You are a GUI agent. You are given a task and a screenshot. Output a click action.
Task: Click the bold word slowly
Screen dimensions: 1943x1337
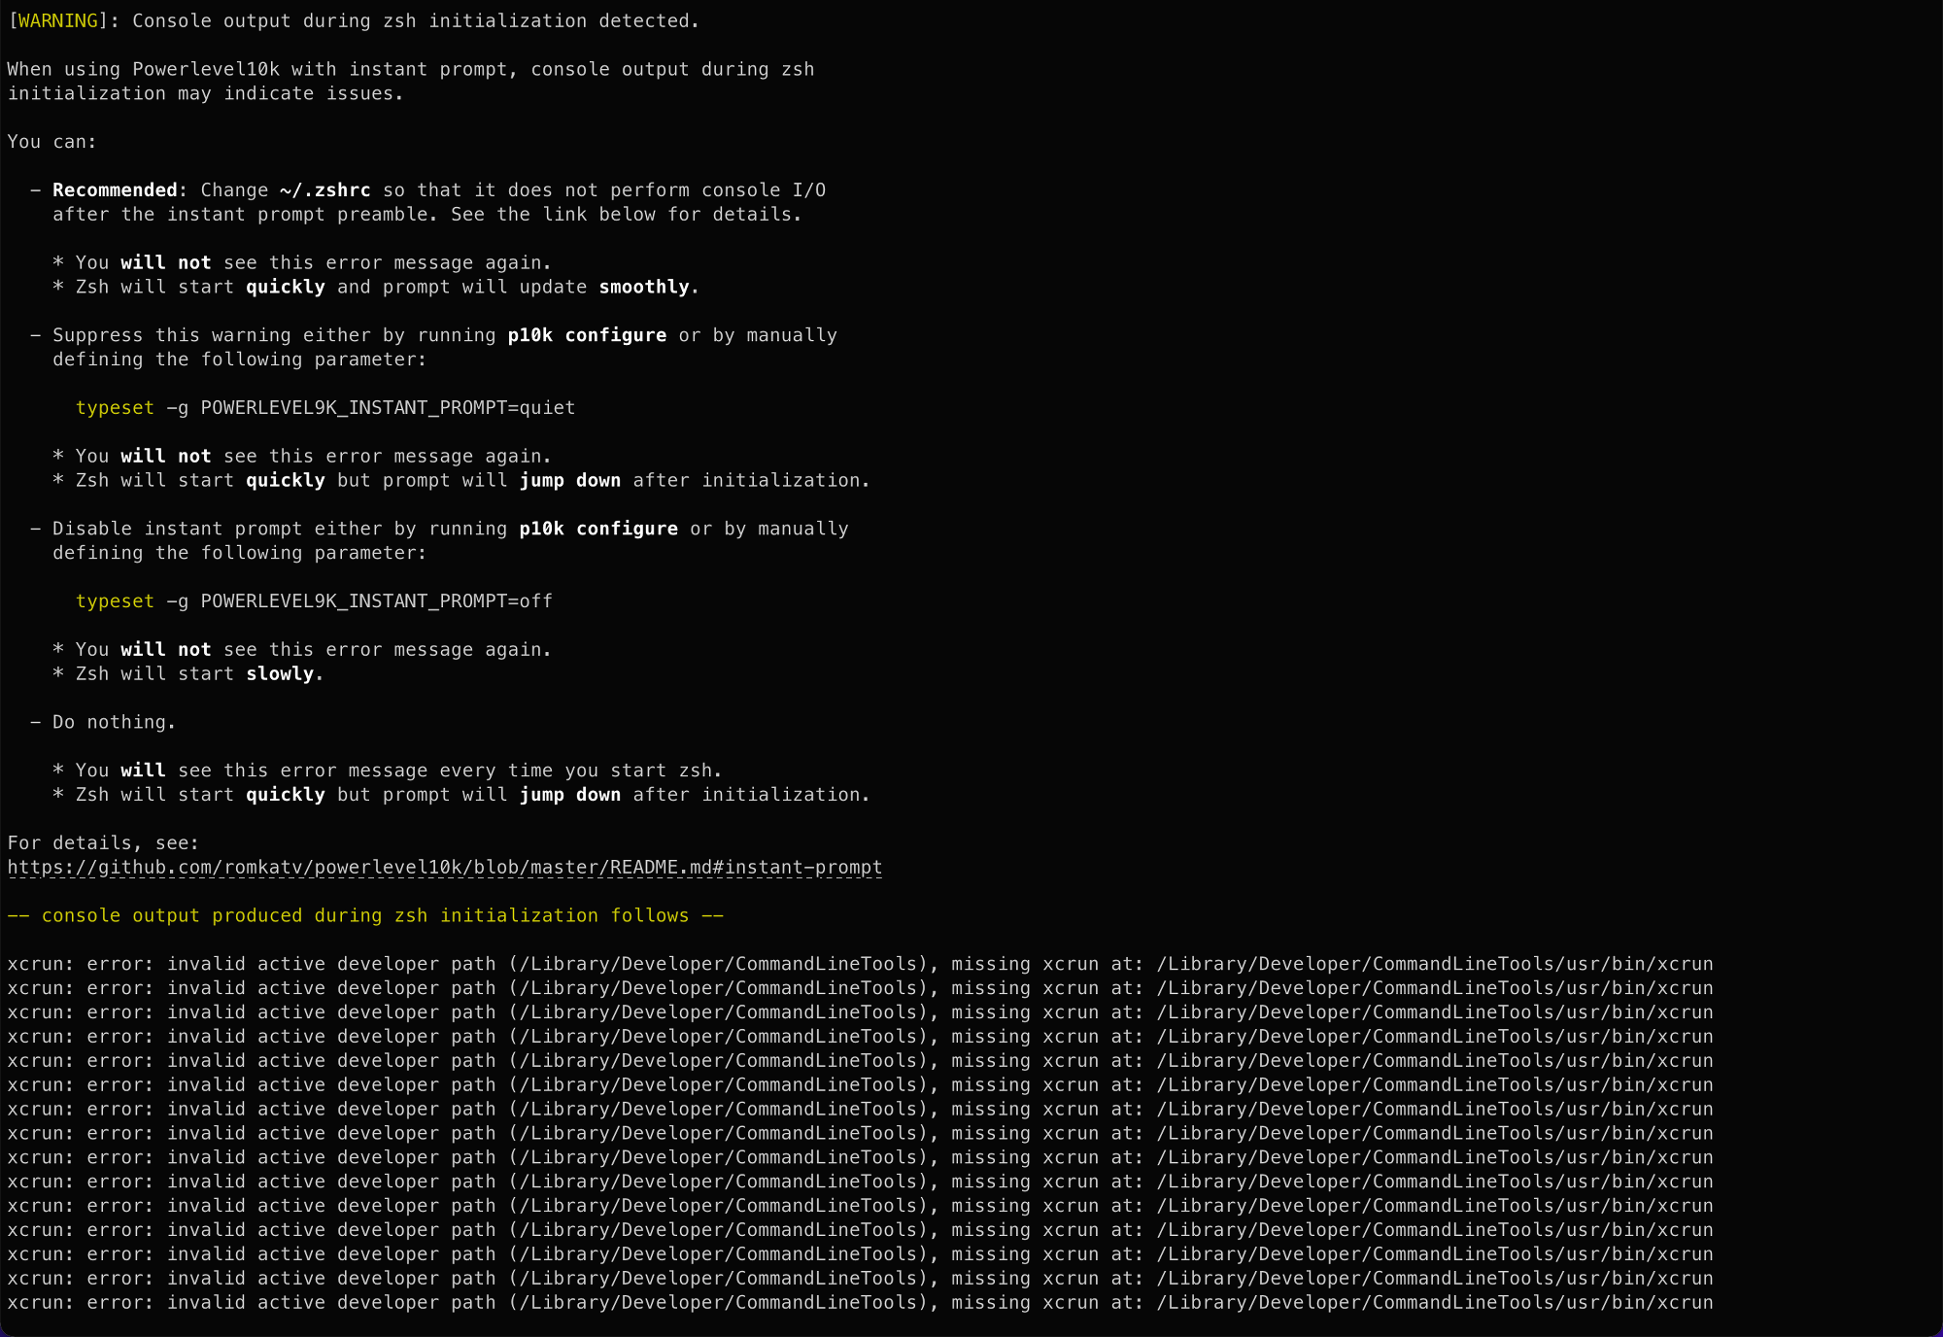point(281,674)
